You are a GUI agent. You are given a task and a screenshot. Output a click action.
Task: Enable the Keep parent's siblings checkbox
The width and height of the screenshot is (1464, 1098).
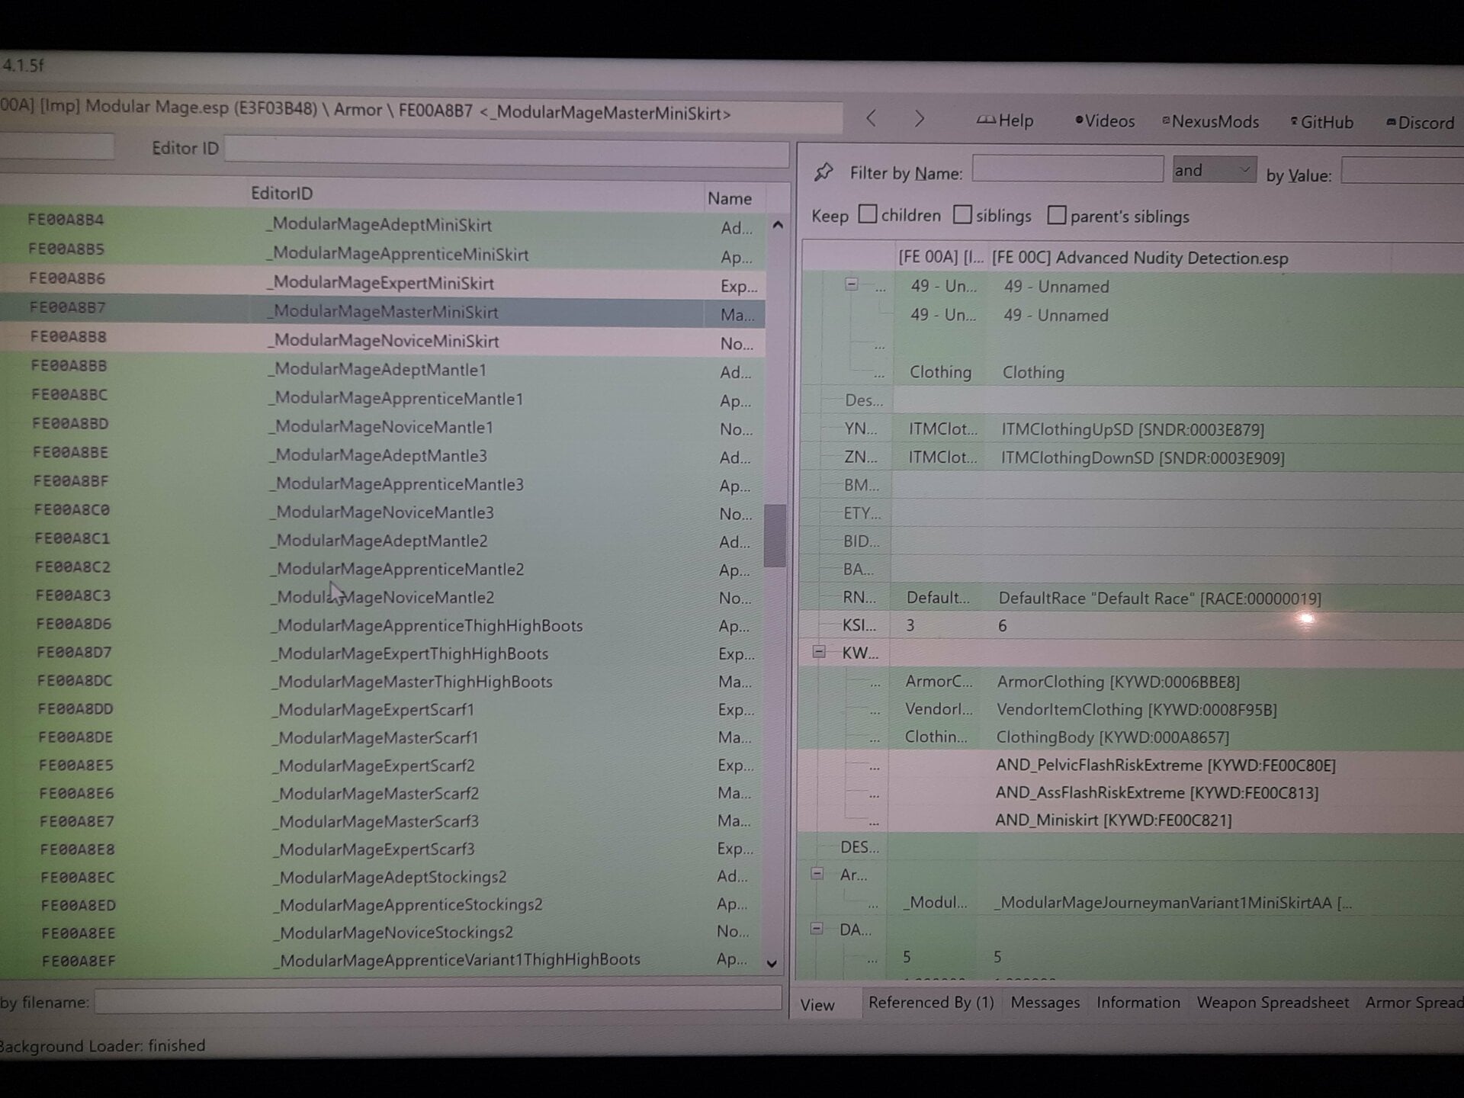tap(1057, 216)
